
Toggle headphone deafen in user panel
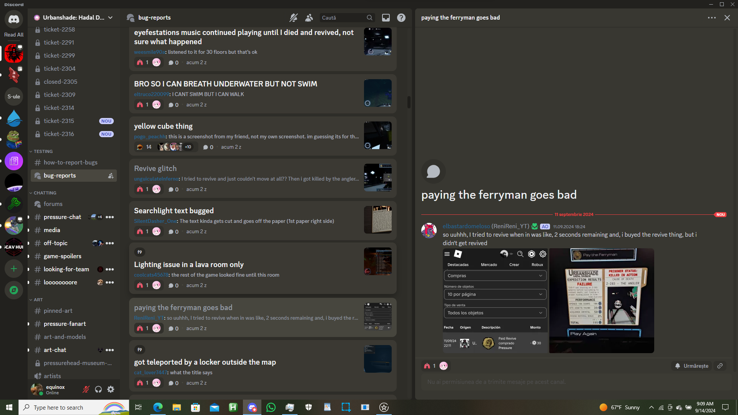click(98, 390)
